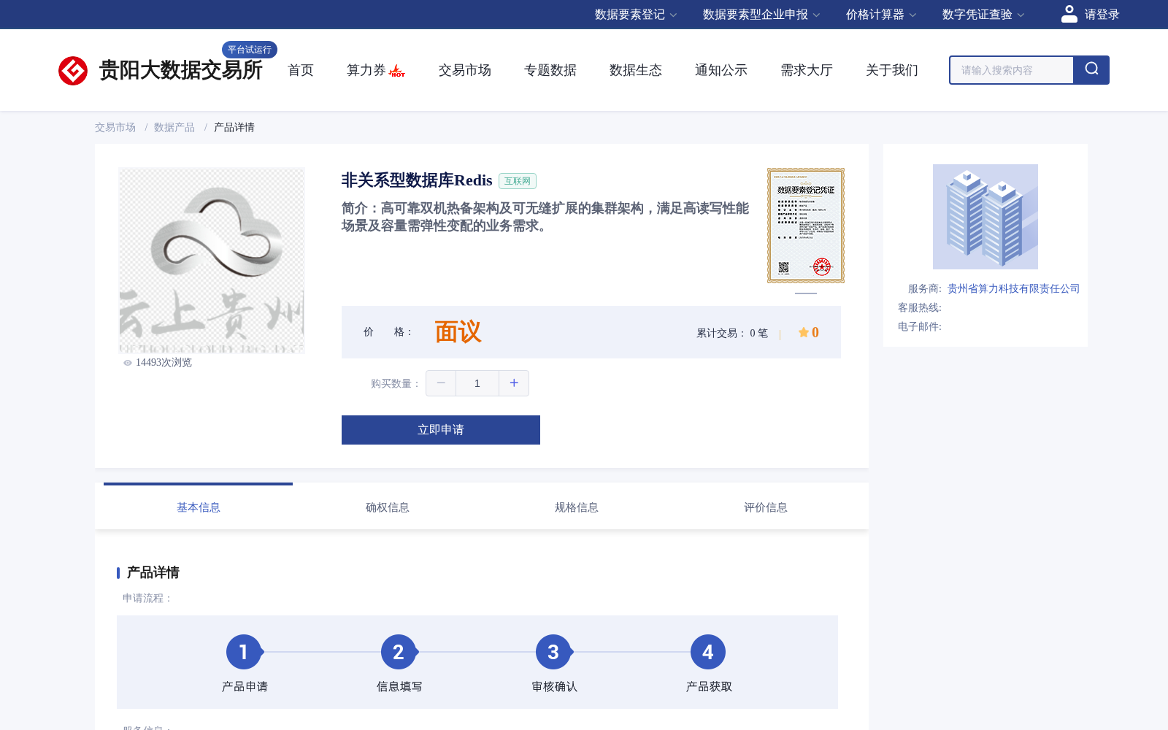Open the provider 贵州省算力科技有限责任公司 link
The height and width of the screenshot is (730, 1168).
coord(1013,289)
